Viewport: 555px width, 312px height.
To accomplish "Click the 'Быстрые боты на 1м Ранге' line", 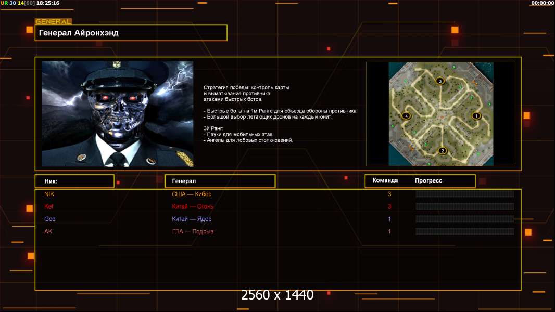I will pos(281,111).
